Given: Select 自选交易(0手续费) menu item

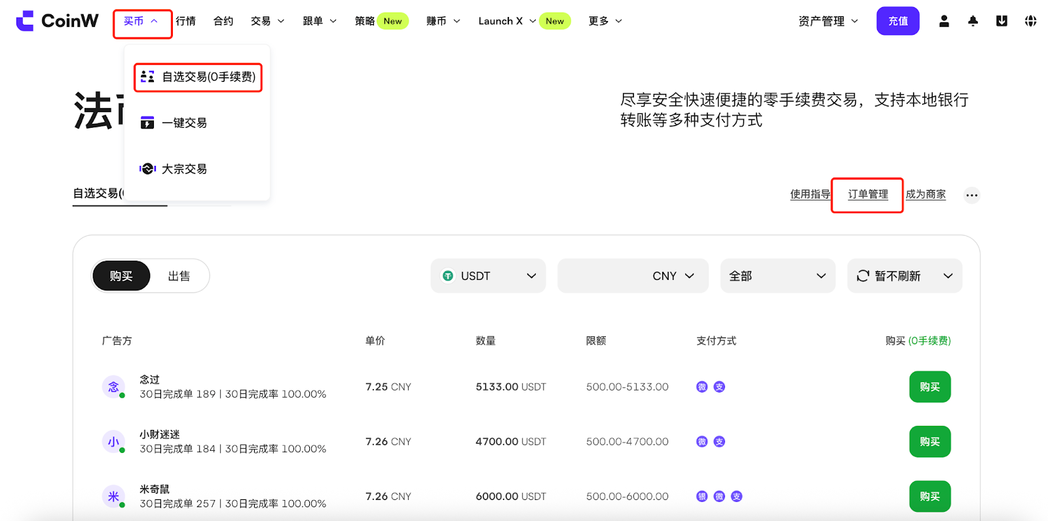Looking at the screenshot, I should tap(198, 77).
